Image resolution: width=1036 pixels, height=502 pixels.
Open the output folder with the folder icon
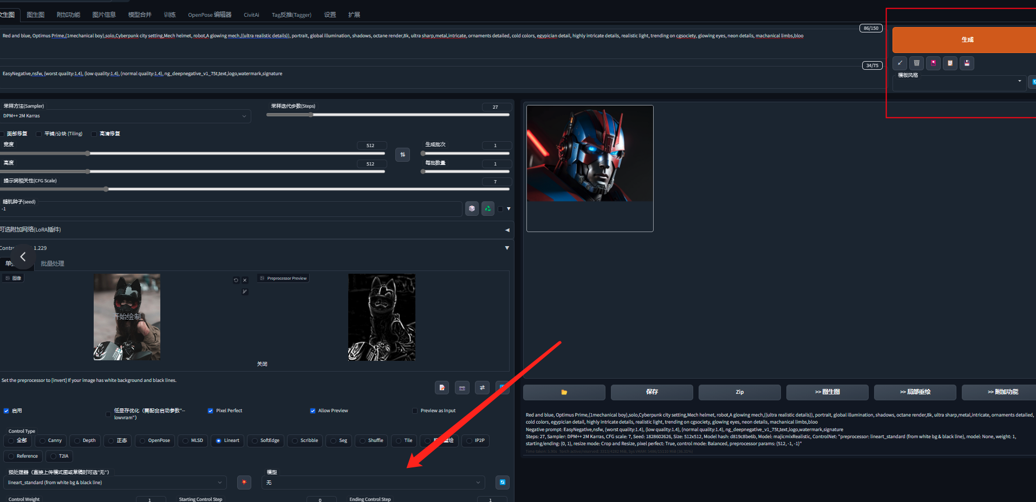(x=564, y=392)
